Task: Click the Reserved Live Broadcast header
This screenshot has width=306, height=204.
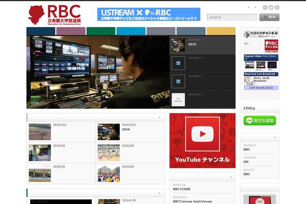Action: coord(261,74)
